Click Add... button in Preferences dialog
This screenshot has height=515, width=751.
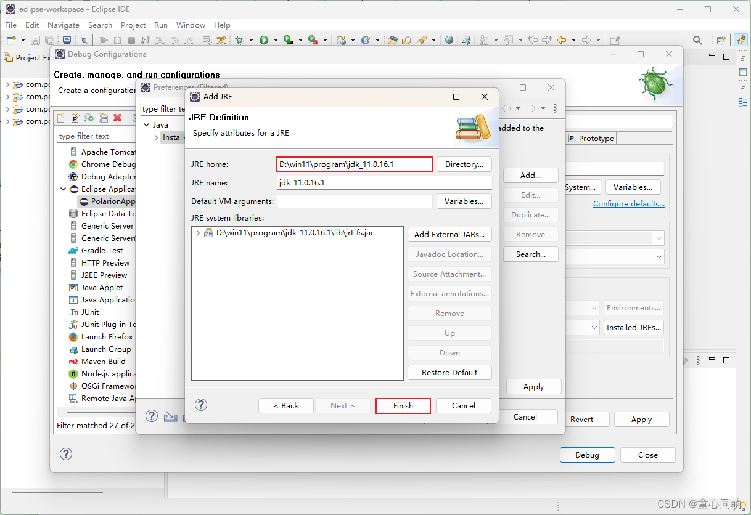tap(531, 175)
